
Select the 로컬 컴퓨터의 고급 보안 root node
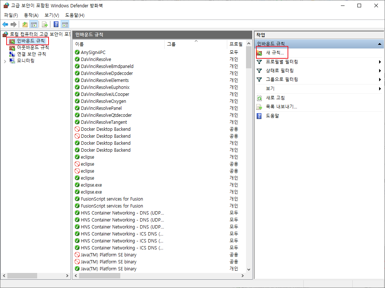[40, 34]
